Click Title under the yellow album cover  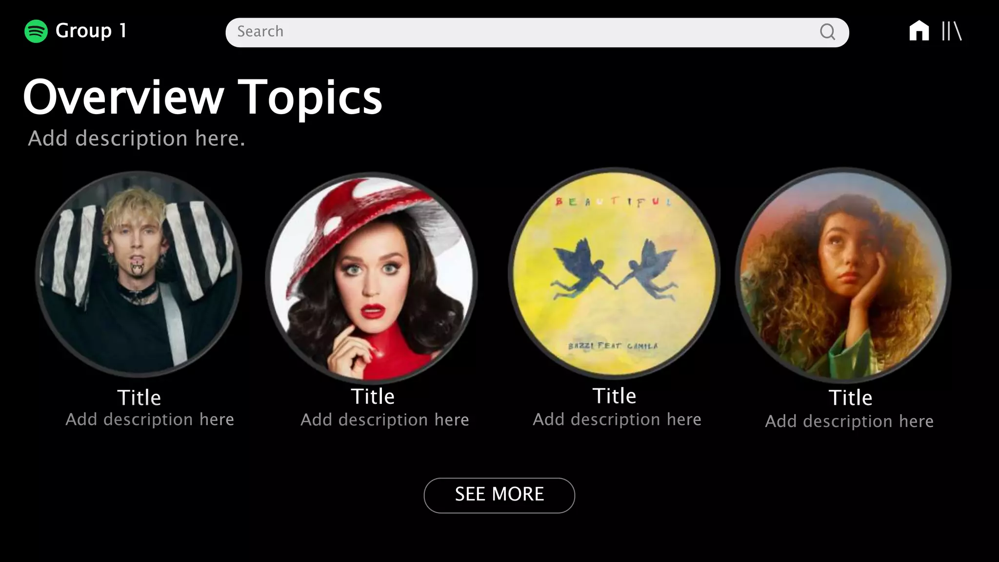click(x=614, y=396)
